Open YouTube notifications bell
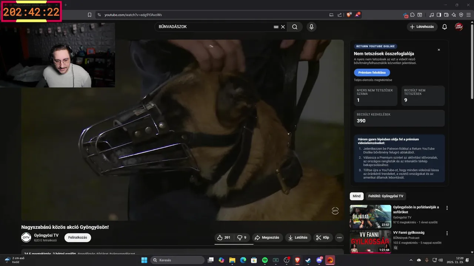Screen dimensions: 474x266 click(445, 27)
